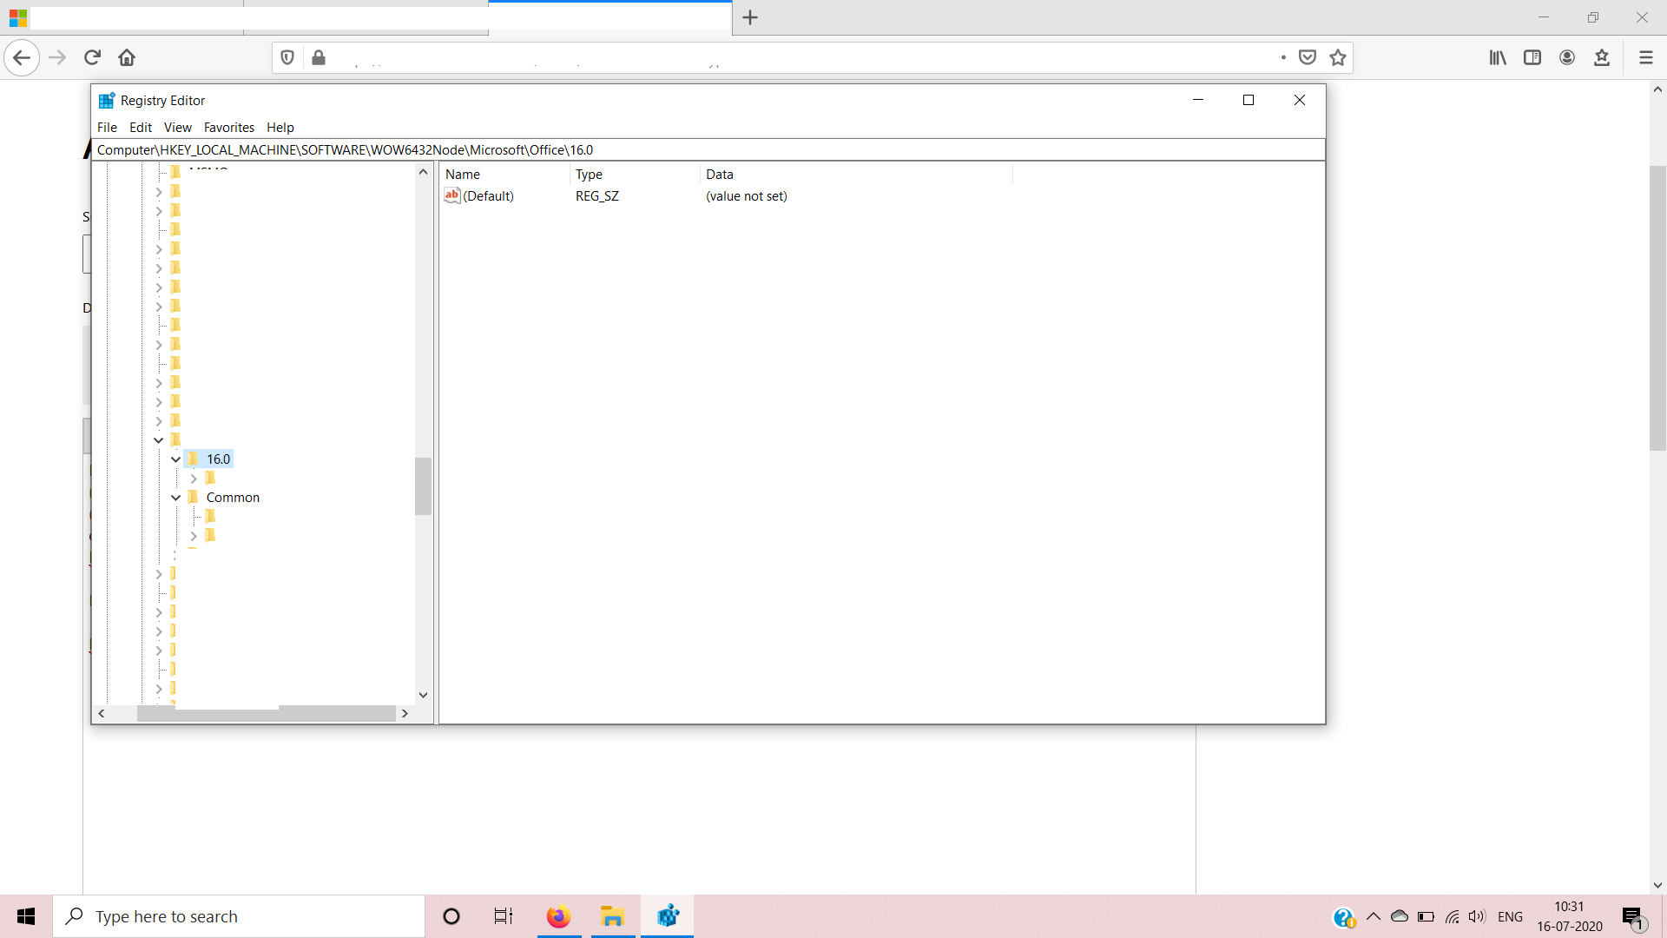Open Firefox account profile icon
Viewport: 1667px width, 938px height.
1567,57
